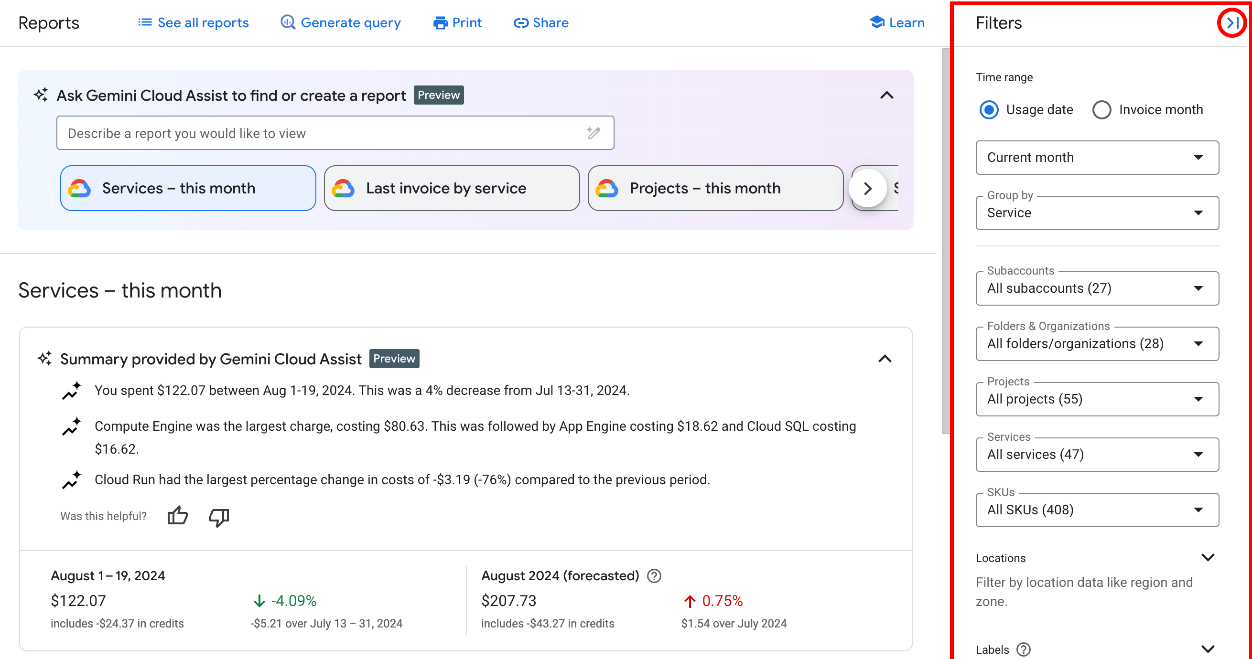This screenshot has height=659, width=1252.
Task: Open the Current month time range dropdown
Action: click(1095, 157)
